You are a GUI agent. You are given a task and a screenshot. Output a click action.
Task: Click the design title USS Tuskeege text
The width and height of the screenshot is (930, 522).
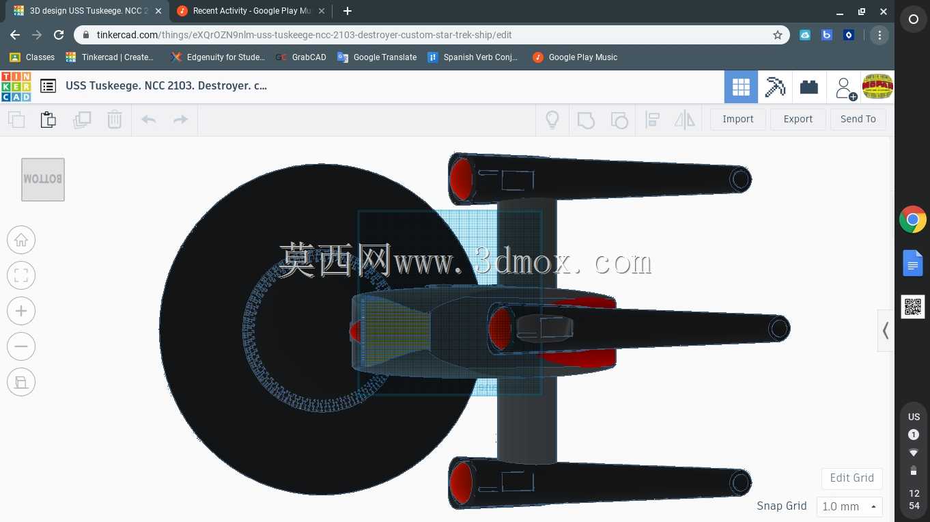pyautogui.click(x=166, y=85)
